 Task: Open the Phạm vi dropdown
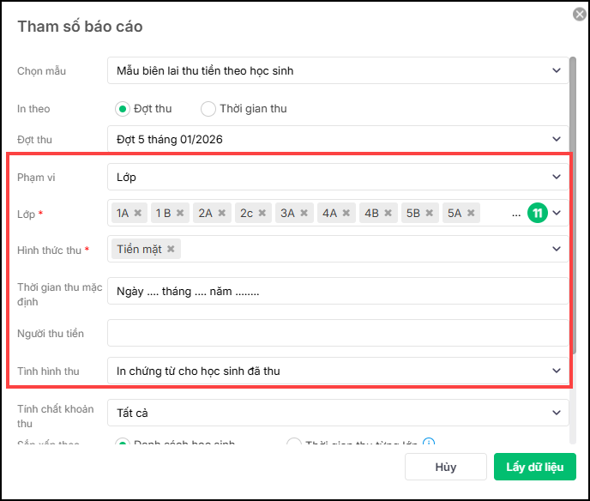coord(338,178)
